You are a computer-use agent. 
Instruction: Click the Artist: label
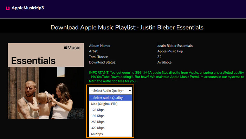(93, 51)
